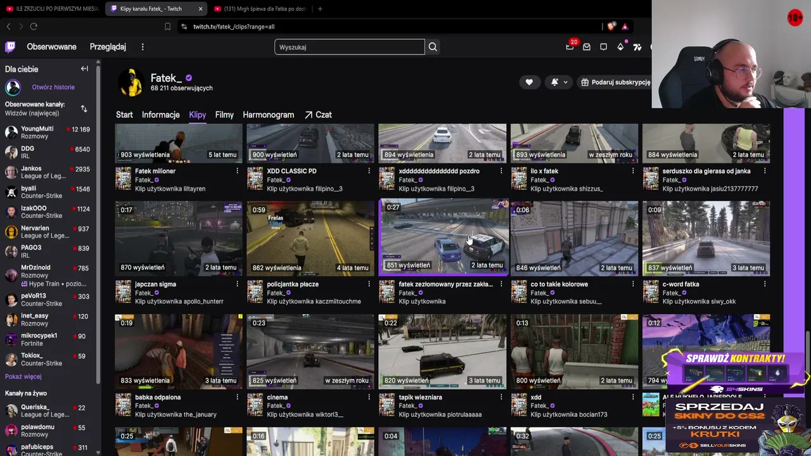Click Otwórz historie link
This screenshot has width=811, height=456.
pos(53,87)
